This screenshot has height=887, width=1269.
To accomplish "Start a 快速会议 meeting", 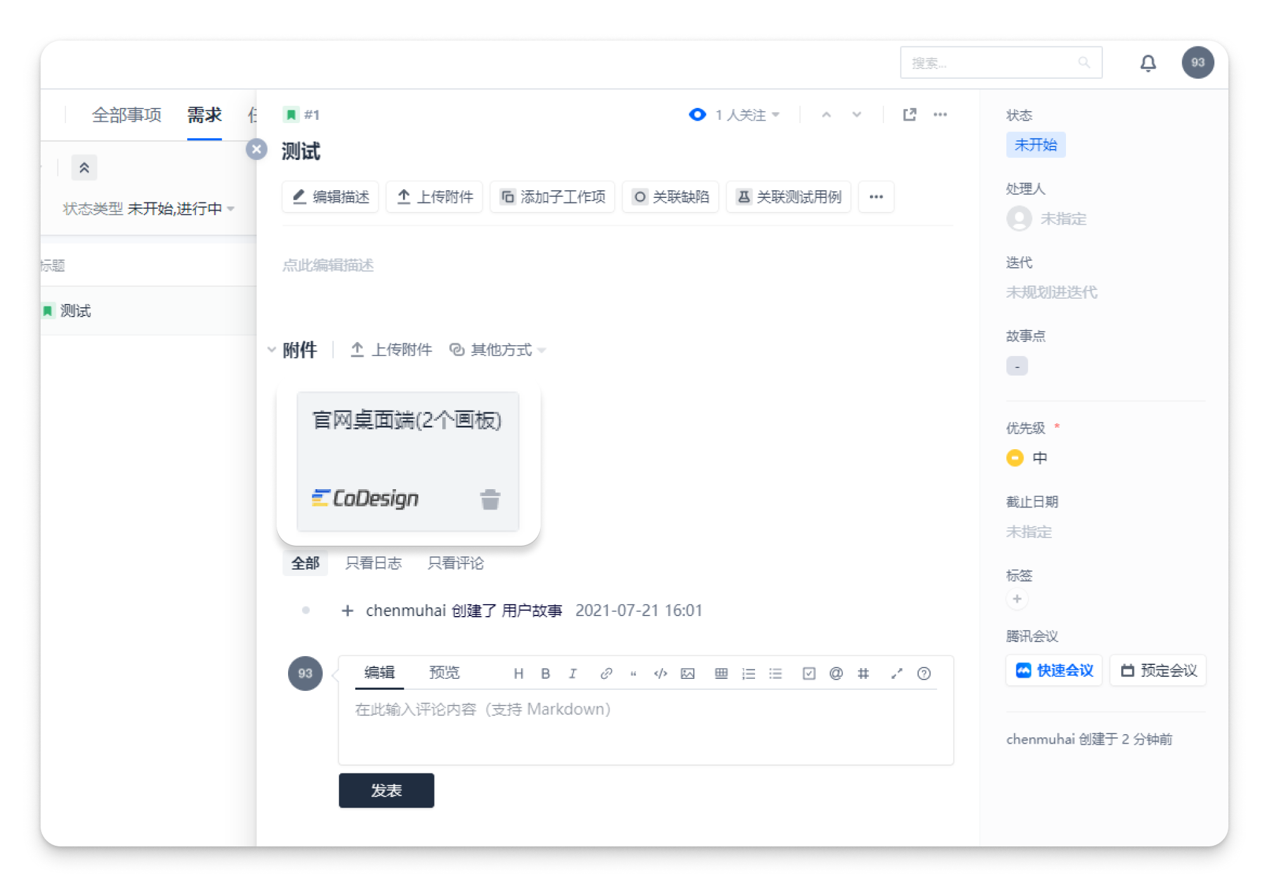I will [1054, 670].
